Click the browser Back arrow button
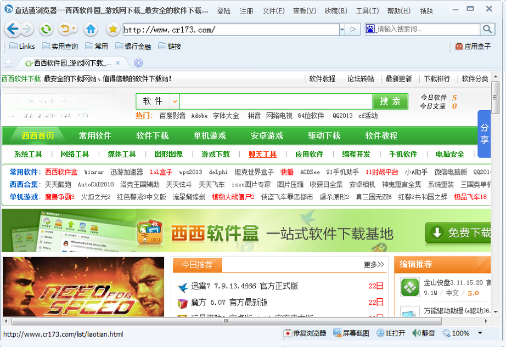The height and width of the screenshot is (347, 506). click(12, 29)
